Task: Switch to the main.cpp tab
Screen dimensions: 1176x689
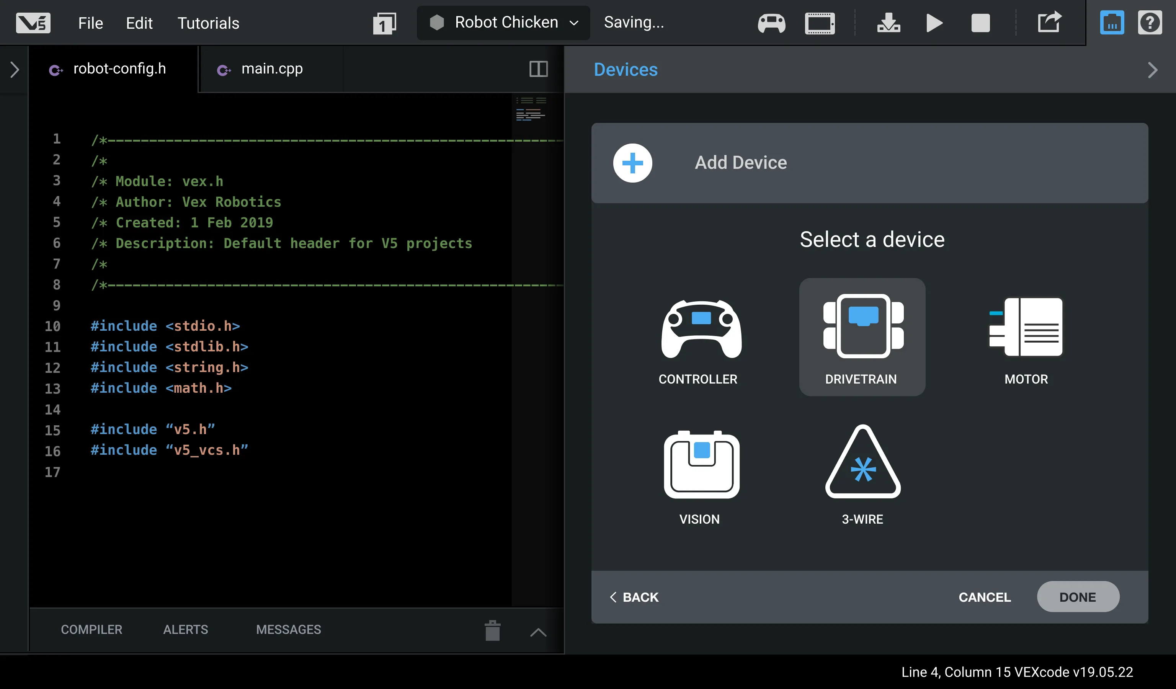Action: pos(271,69)
